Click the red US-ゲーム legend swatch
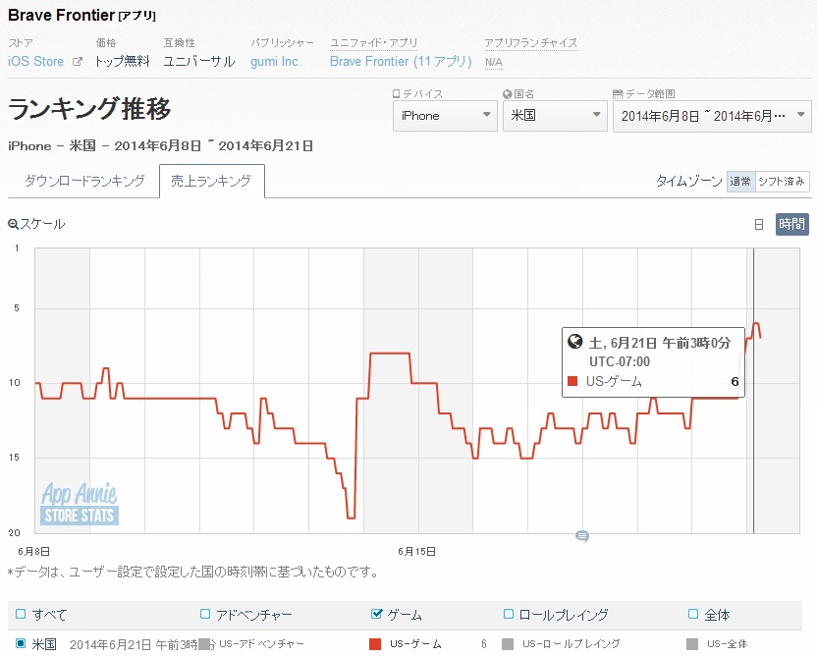 [375, 644]
